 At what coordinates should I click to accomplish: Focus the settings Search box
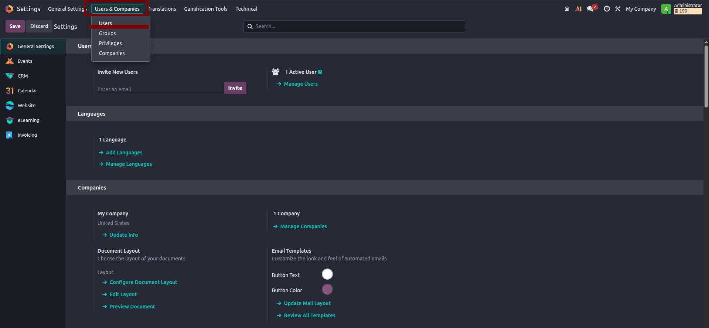(x=354, y=26)
